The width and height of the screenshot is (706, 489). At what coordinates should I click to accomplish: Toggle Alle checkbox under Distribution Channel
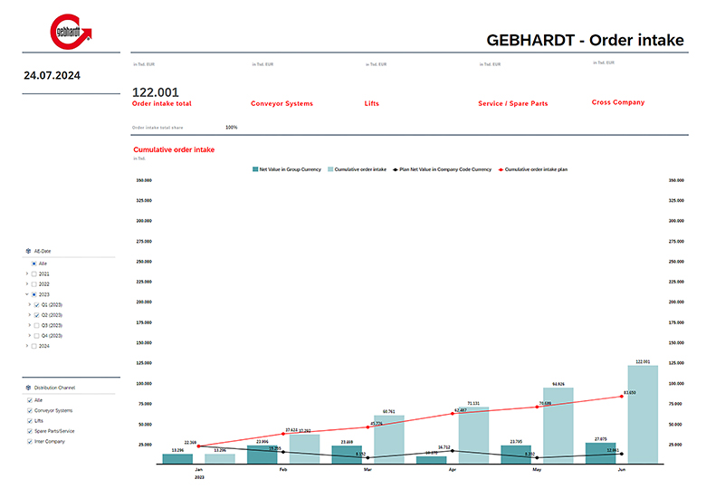30,400
